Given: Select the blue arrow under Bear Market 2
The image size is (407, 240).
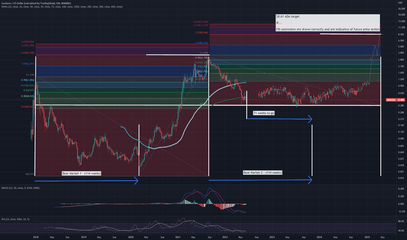Looking at the screenshot, I should pyautogui.click(x=260, y=179).
